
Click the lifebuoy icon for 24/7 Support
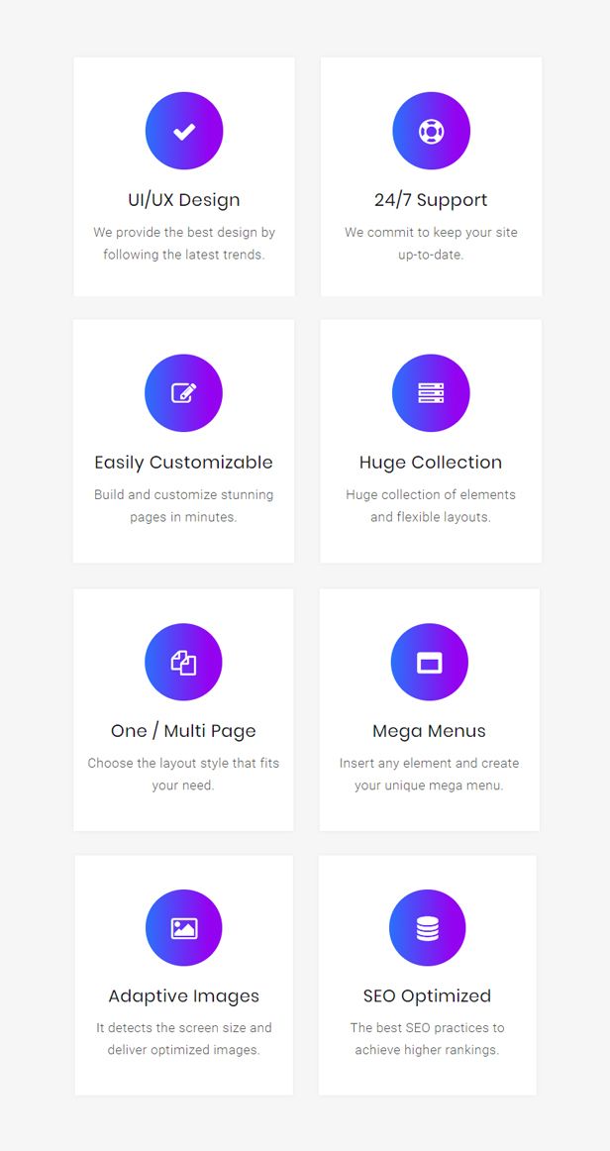point(432,132)
